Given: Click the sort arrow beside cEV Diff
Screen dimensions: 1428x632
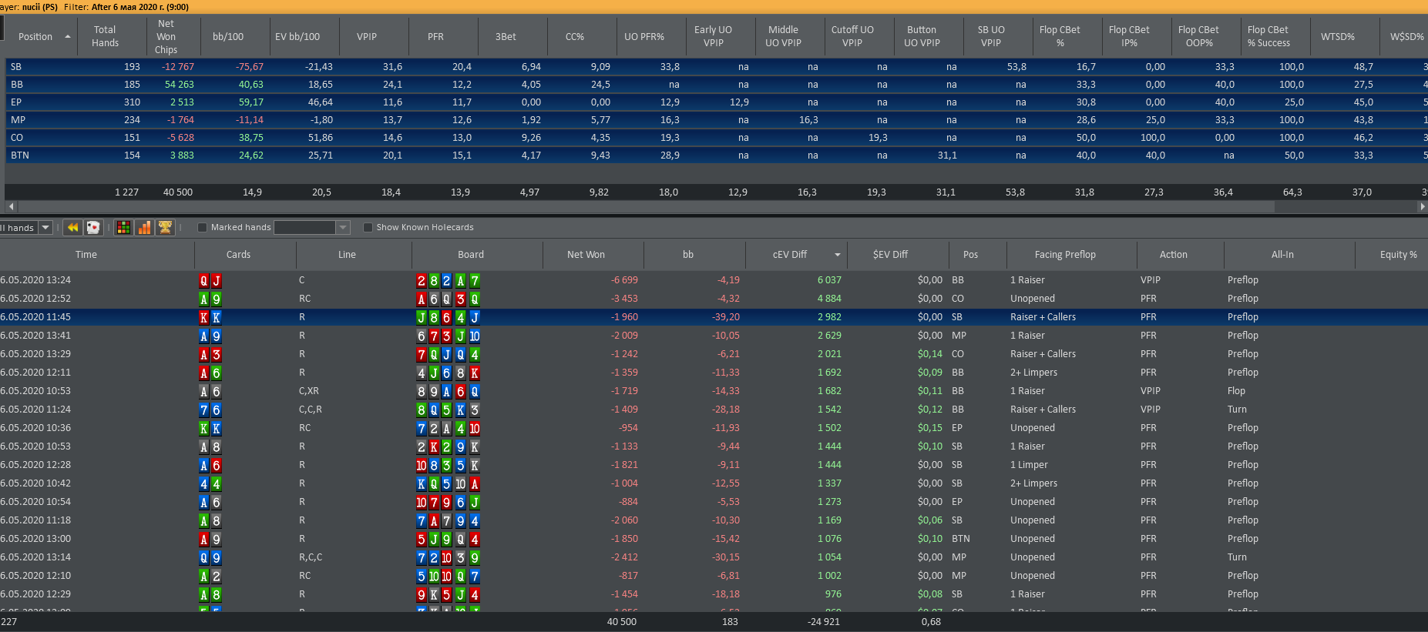Looking at the screenshot, I should point(838,255).
